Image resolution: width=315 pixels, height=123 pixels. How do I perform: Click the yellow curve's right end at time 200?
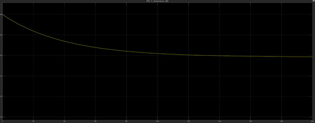point(312,57)
